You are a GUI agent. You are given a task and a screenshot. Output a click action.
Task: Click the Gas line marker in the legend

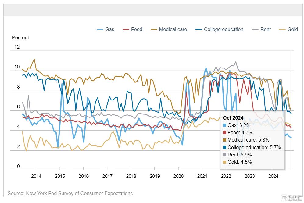click(100, 30)
